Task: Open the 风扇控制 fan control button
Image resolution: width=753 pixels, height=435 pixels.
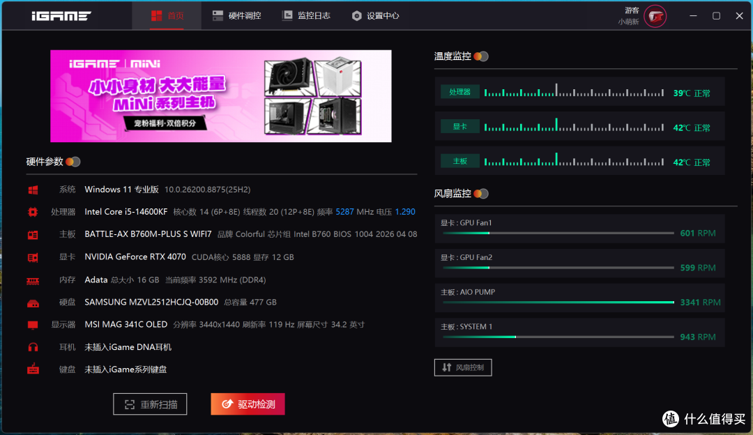Action: 463,367
